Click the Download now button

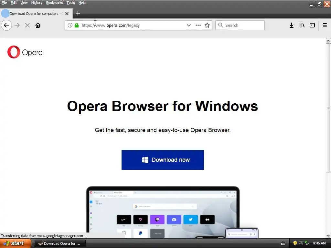[163, 160]
